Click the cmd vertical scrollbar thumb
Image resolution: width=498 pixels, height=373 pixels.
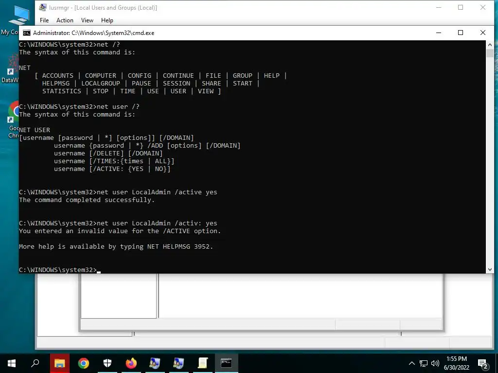490,53
